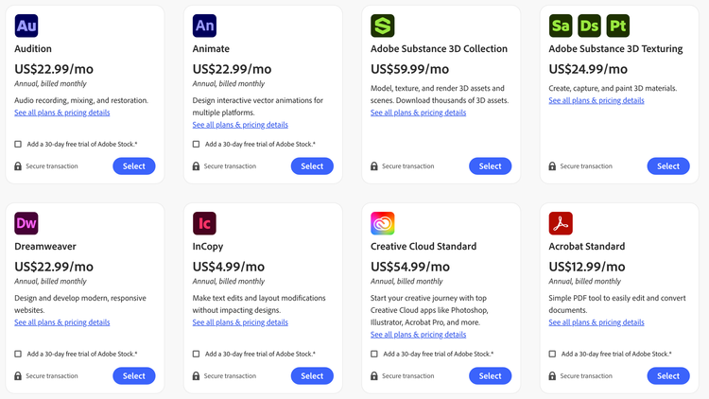View Substance 3D Texturing plans & pricing details
Screen dimensions: 709x399
click(597, 100)
